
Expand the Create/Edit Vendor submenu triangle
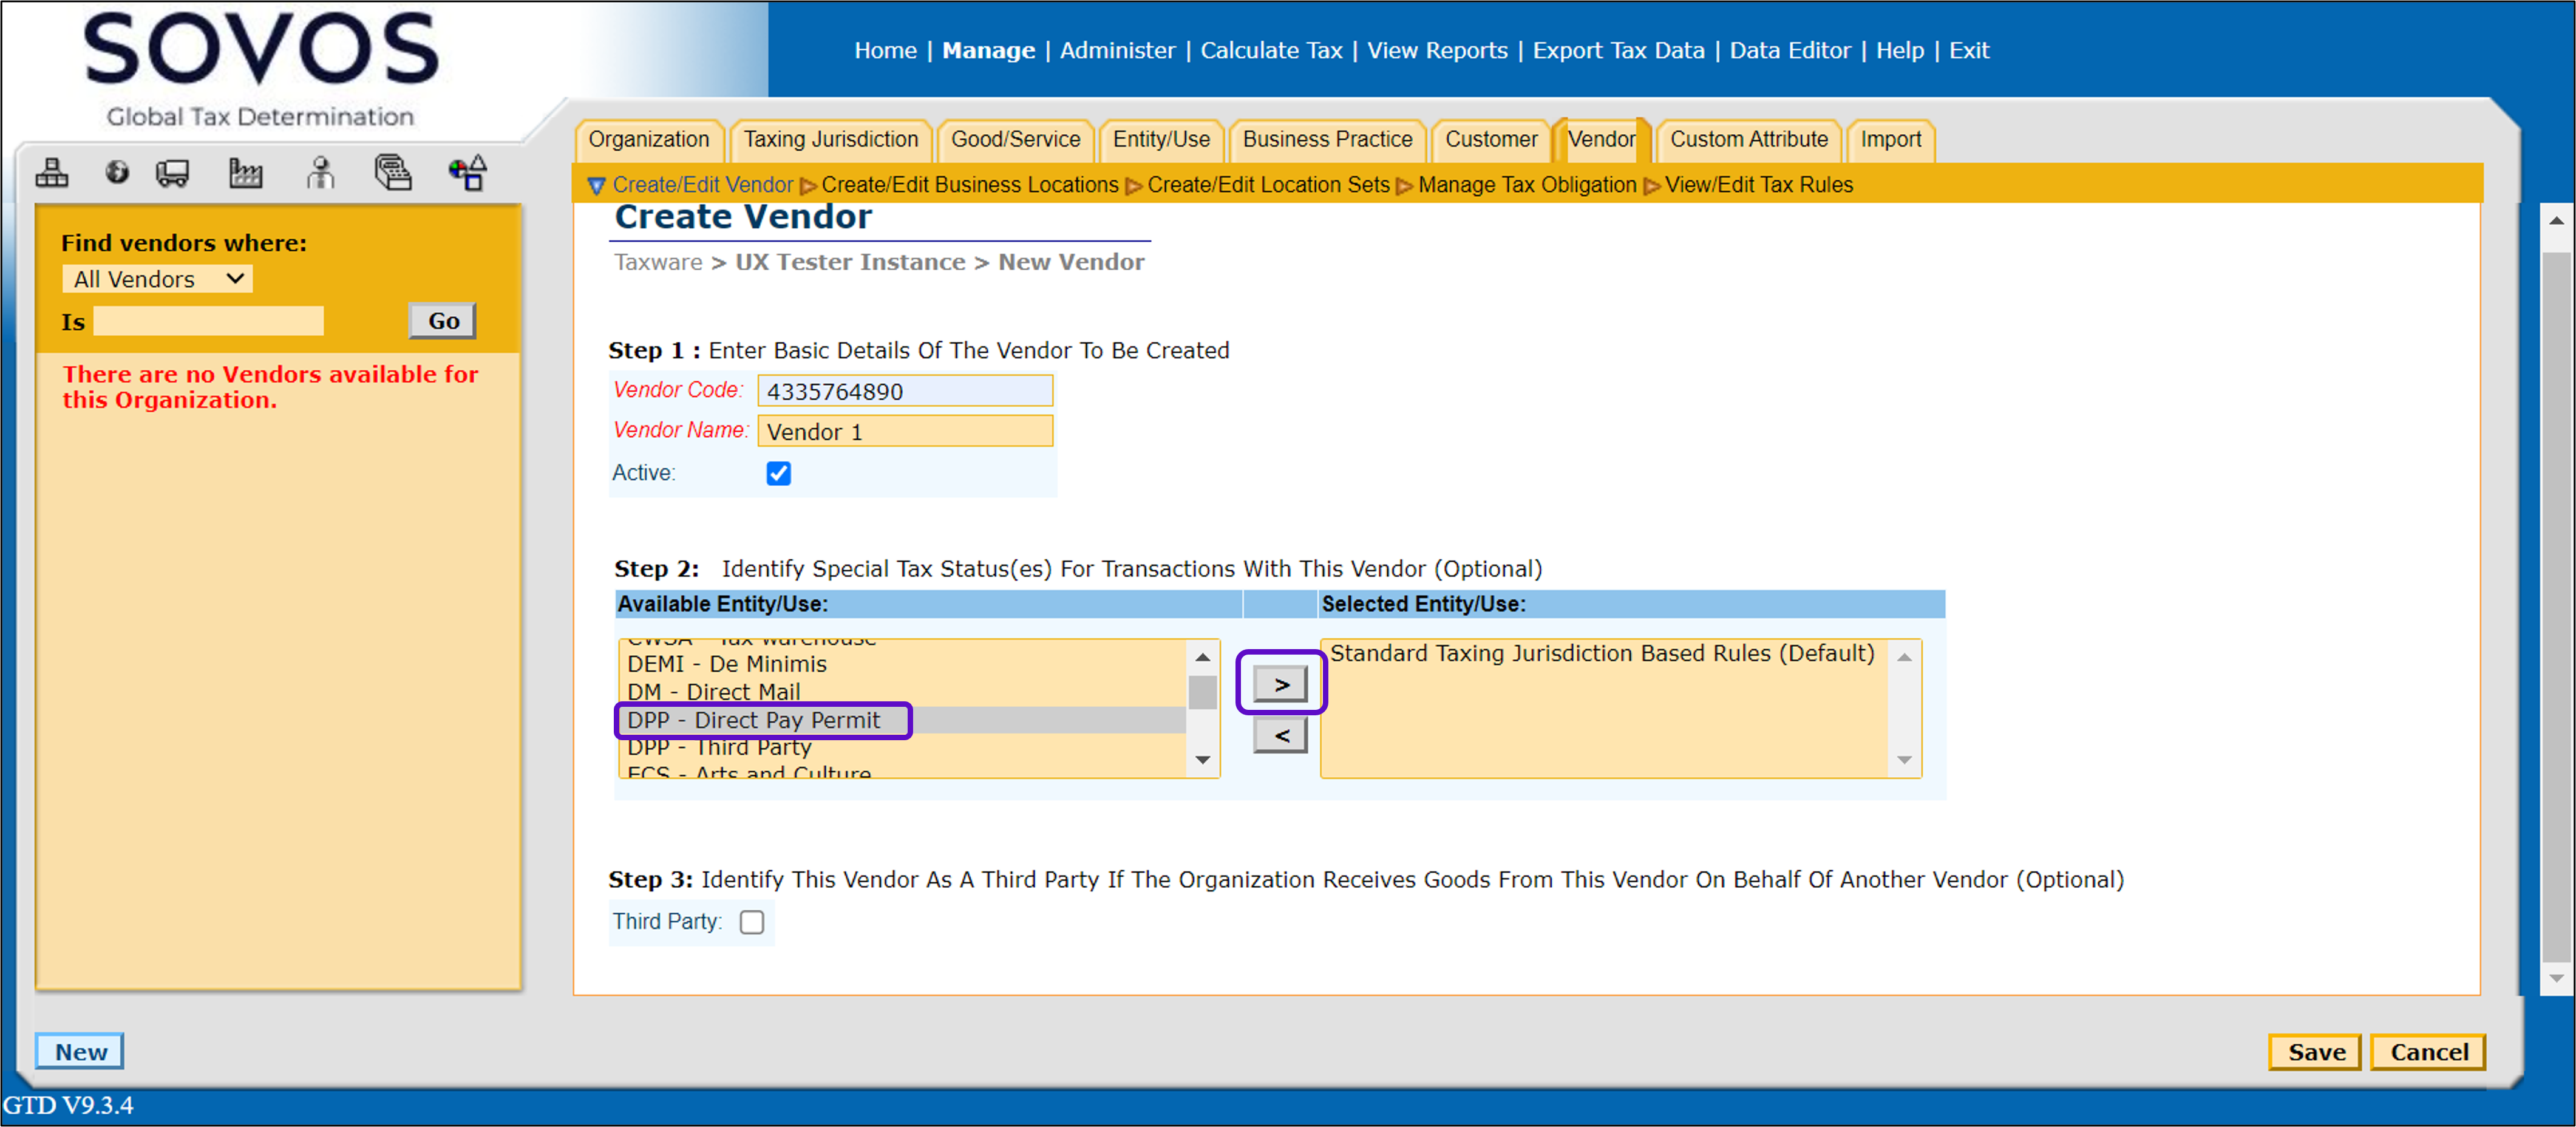(596, 186)
